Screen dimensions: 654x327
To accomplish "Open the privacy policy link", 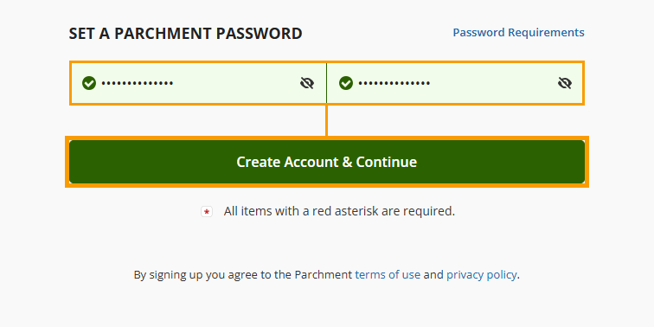I will (481, 275).
